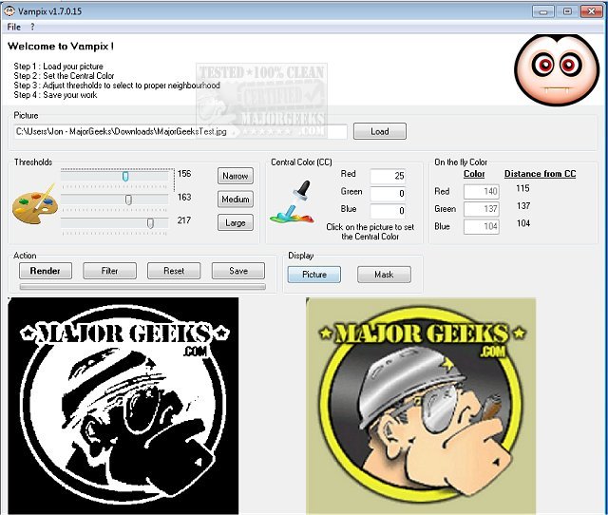Click the Vampix vampire face logo
608x515 pixels.
(x=557, y=70)
